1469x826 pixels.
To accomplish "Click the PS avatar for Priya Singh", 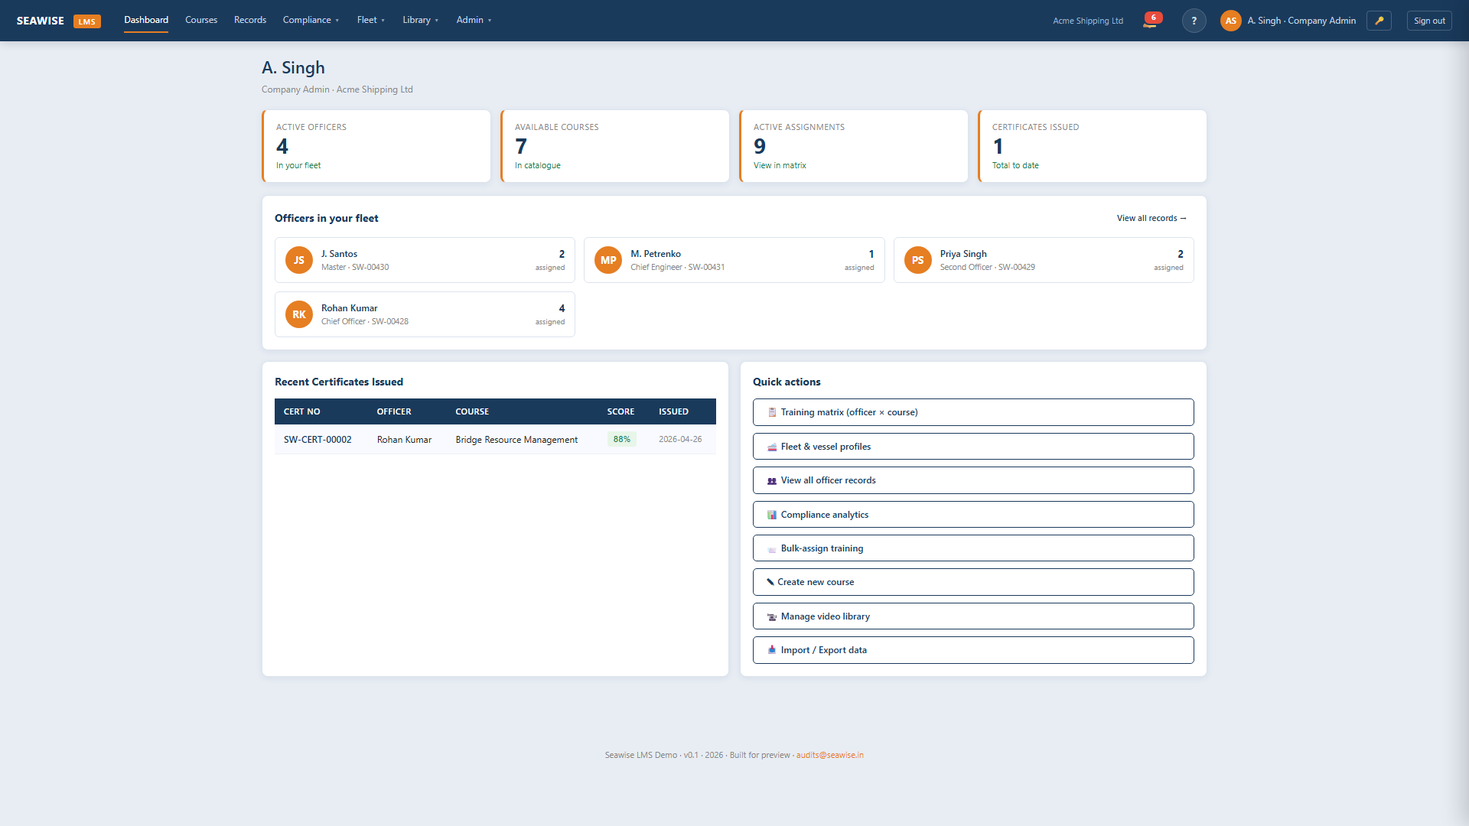I will click(x=917, y=260).
